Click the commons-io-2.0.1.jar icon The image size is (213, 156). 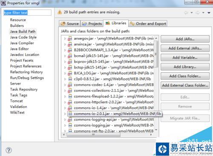(70, 114)
